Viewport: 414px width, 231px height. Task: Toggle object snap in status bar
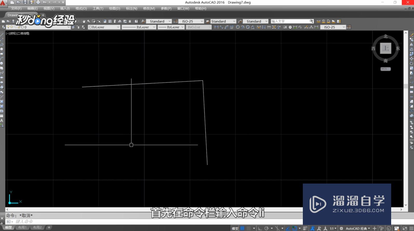tap(295, 228)
